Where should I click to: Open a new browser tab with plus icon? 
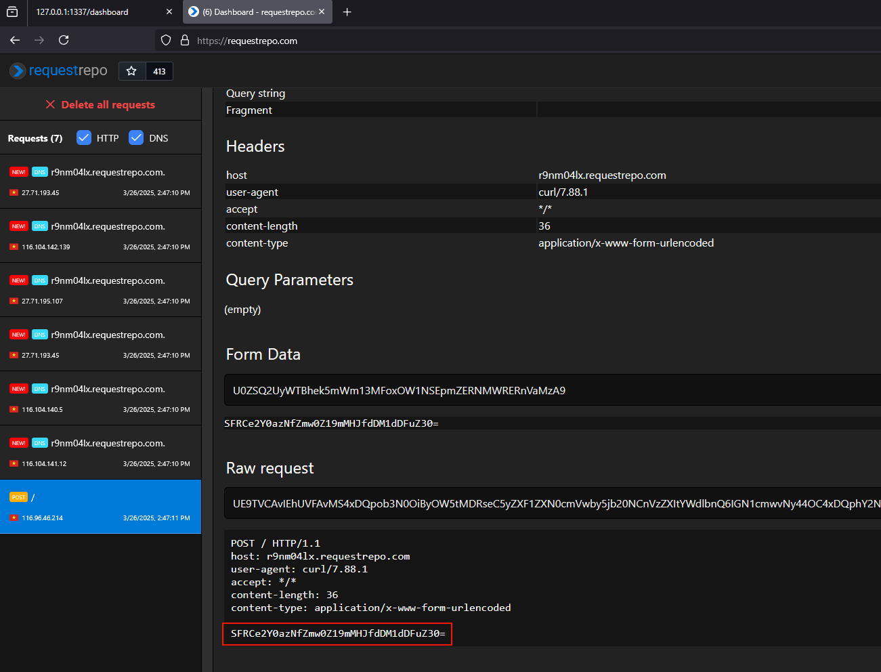pyautogui.click(x=347, y=12)
